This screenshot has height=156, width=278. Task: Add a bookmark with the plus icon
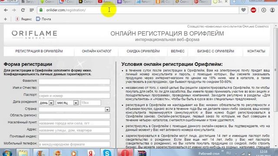click(x=5, y=19)
